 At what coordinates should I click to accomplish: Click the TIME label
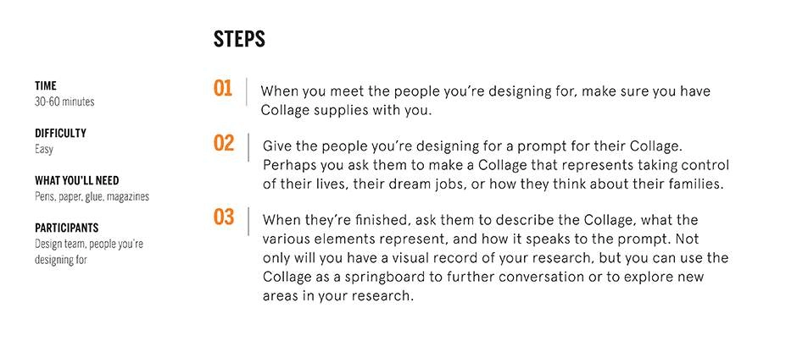pyautogui.click(x=45, y=85)
